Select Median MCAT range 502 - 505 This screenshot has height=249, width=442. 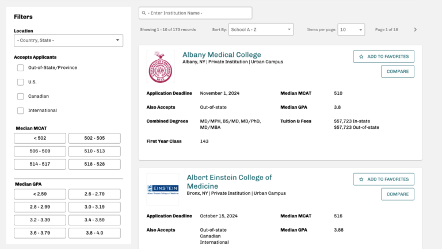[x=94, y=139]
